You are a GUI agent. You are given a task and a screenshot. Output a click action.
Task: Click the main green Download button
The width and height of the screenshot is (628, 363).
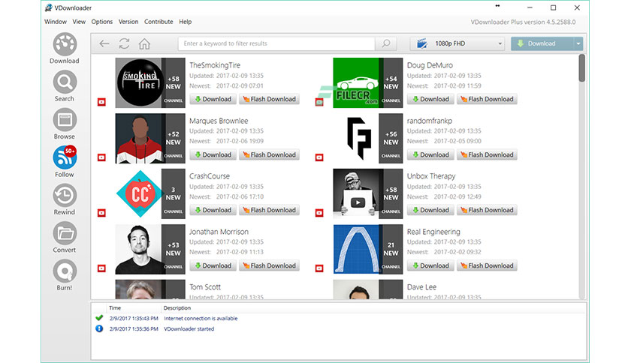tap(542, 43)
